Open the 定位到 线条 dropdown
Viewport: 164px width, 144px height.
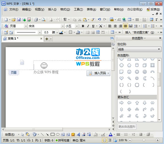click(139, 49)
